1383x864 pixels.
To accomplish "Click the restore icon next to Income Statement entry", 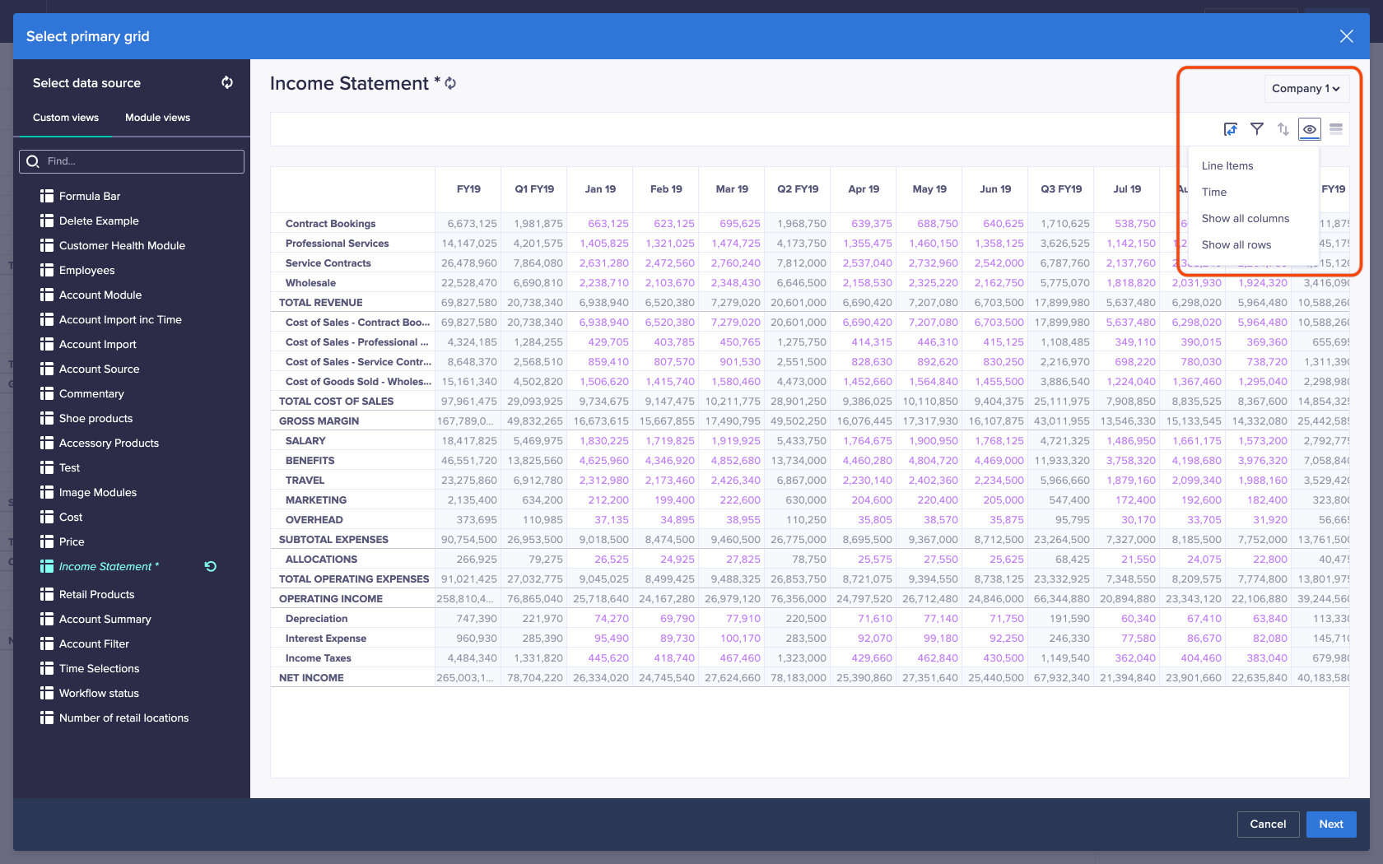I will [x=211, y=566].
